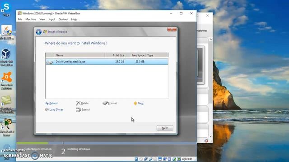Minimize the Windows 2008 VirtualBox window

coord(171,13)
